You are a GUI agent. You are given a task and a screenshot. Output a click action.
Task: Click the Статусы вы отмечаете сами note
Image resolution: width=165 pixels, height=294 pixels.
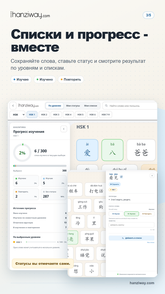pos(43,264)
